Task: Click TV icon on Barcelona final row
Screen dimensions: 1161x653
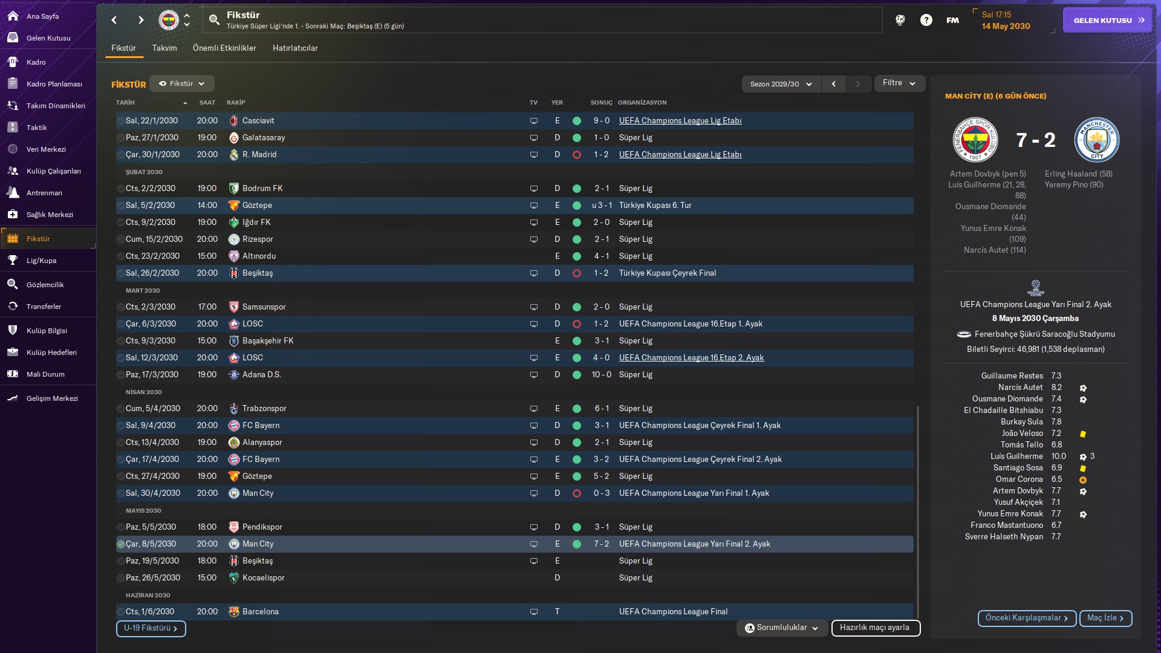Action: [533, 612]
